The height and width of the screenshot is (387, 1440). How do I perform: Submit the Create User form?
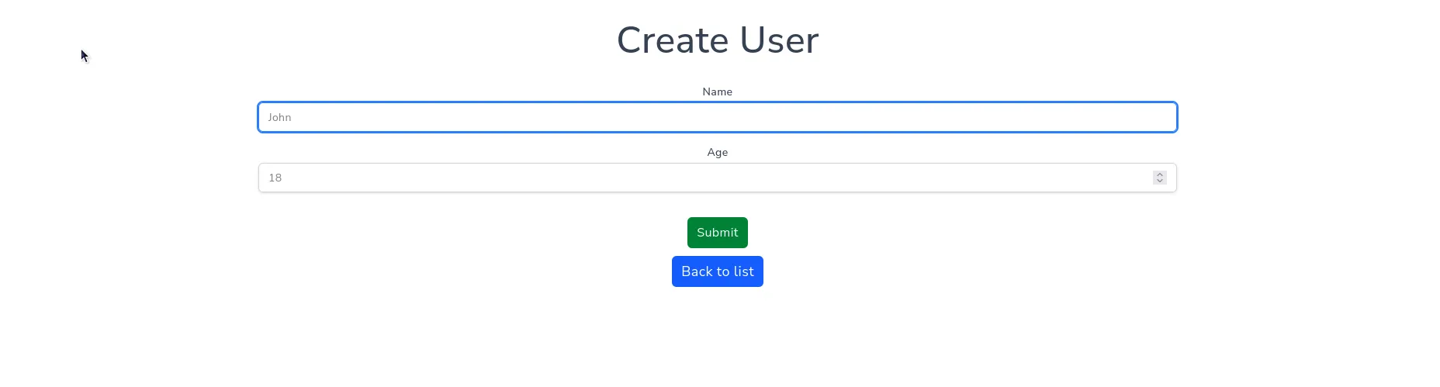coord(718,233)
